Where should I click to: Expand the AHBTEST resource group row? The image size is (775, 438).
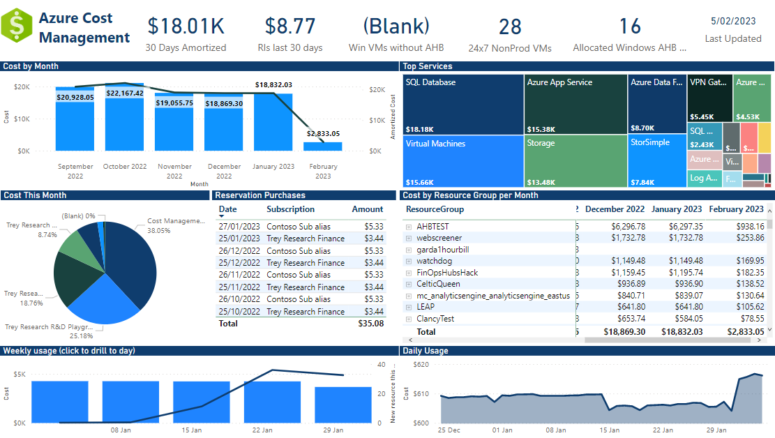(x=409, y=226)
